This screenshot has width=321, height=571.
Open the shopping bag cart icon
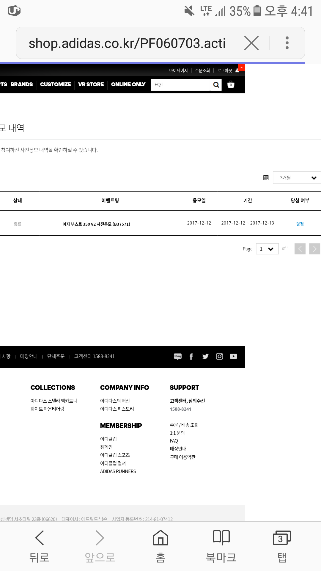(x=231, y=84)
